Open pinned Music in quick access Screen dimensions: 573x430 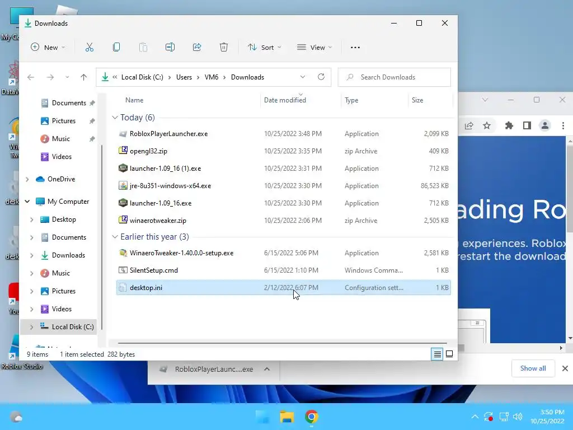click(60, 139)
